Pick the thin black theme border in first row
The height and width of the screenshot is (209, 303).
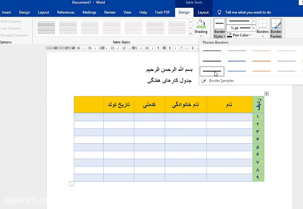(x=212, y=51)
